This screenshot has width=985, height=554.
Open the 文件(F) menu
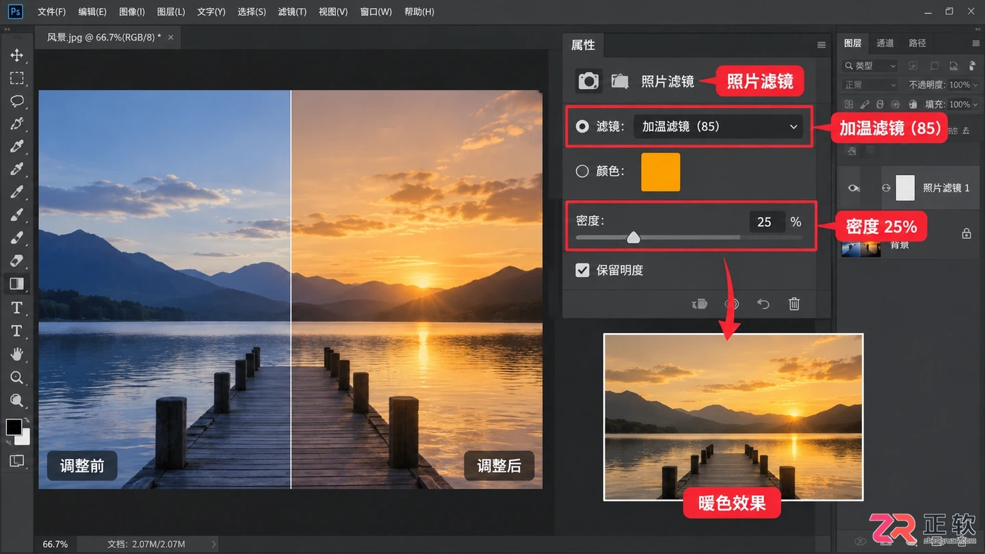tap(52, 12)
